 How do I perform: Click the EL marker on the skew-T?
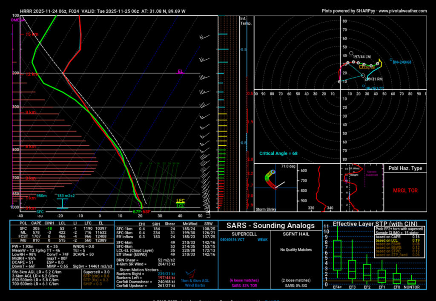tap(181, 72)
